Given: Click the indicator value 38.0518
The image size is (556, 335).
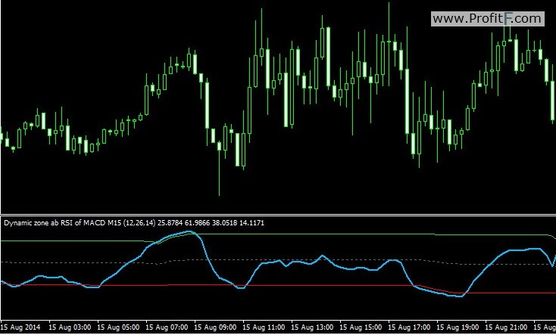Looking at the screenshot, I should click(224, 223).
